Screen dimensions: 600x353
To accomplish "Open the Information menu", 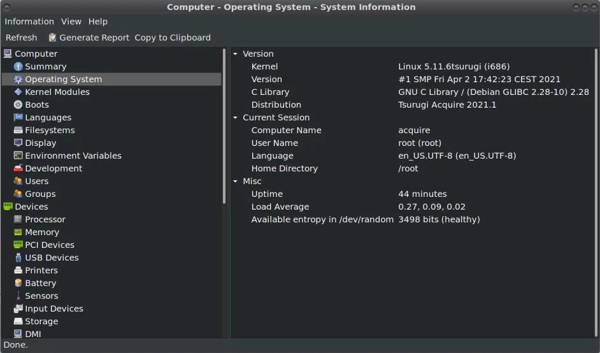I will 29,22.
